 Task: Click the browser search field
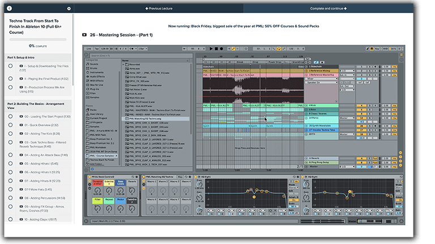click(142, 55)
